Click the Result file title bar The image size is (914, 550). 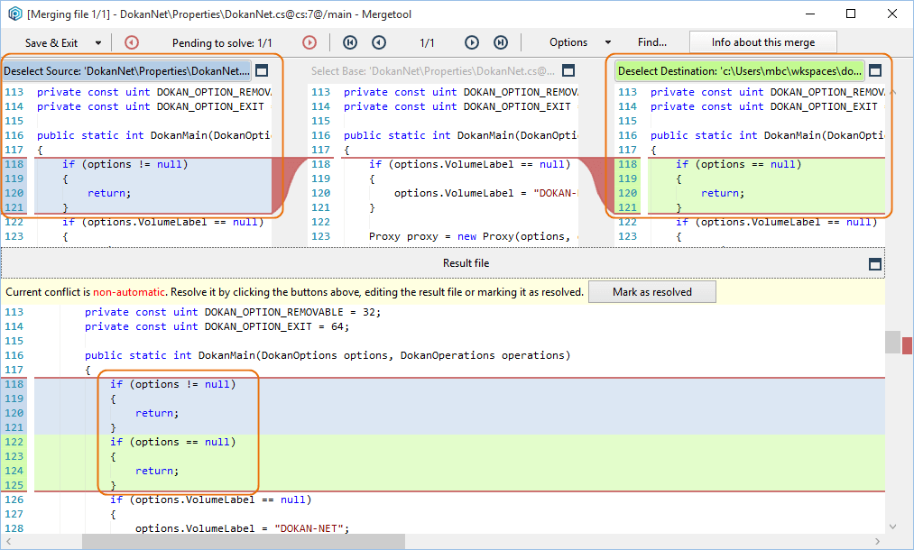443,263
